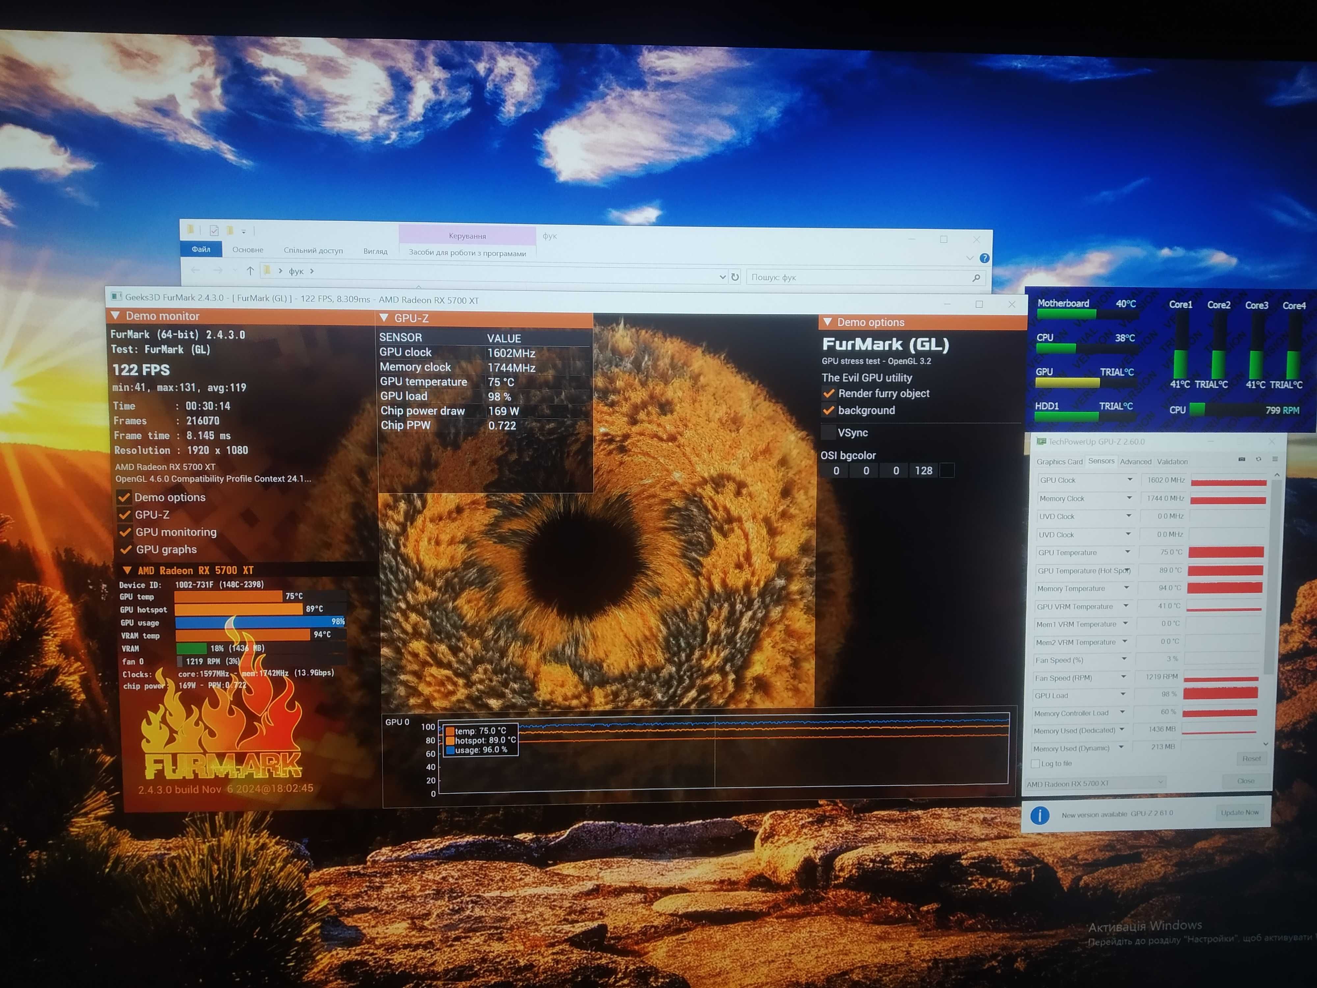Viewport: 1317px width, 988px height.
Task: Switch to Graphics Card tab in GPU-Z
Action: click(1059, 461)
